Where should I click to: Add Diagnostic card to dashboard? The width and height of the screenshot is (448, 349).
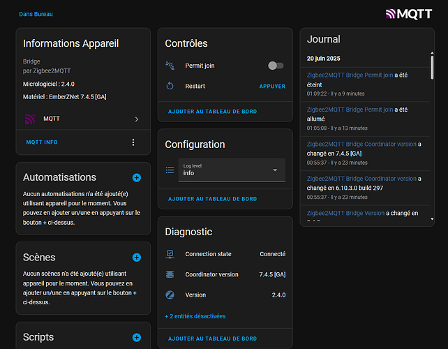(x=212, y=339)
